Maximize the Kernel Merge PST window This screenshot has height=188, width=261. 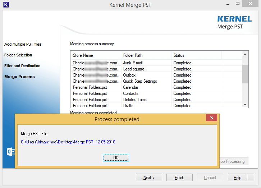point(238,3)
